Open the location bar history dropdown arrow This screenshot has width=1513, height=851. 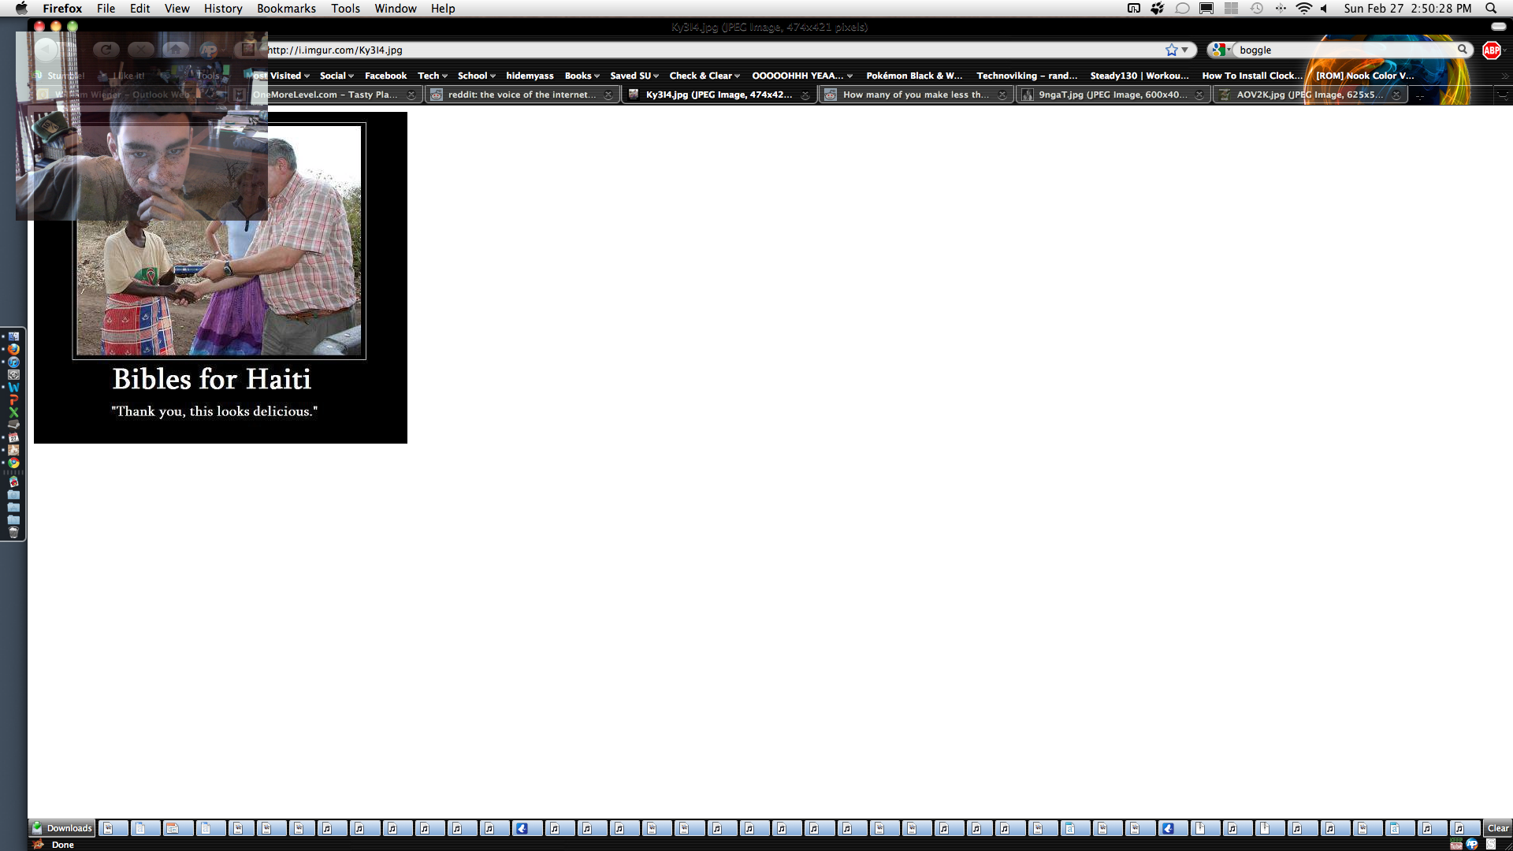click(1185, 50)
